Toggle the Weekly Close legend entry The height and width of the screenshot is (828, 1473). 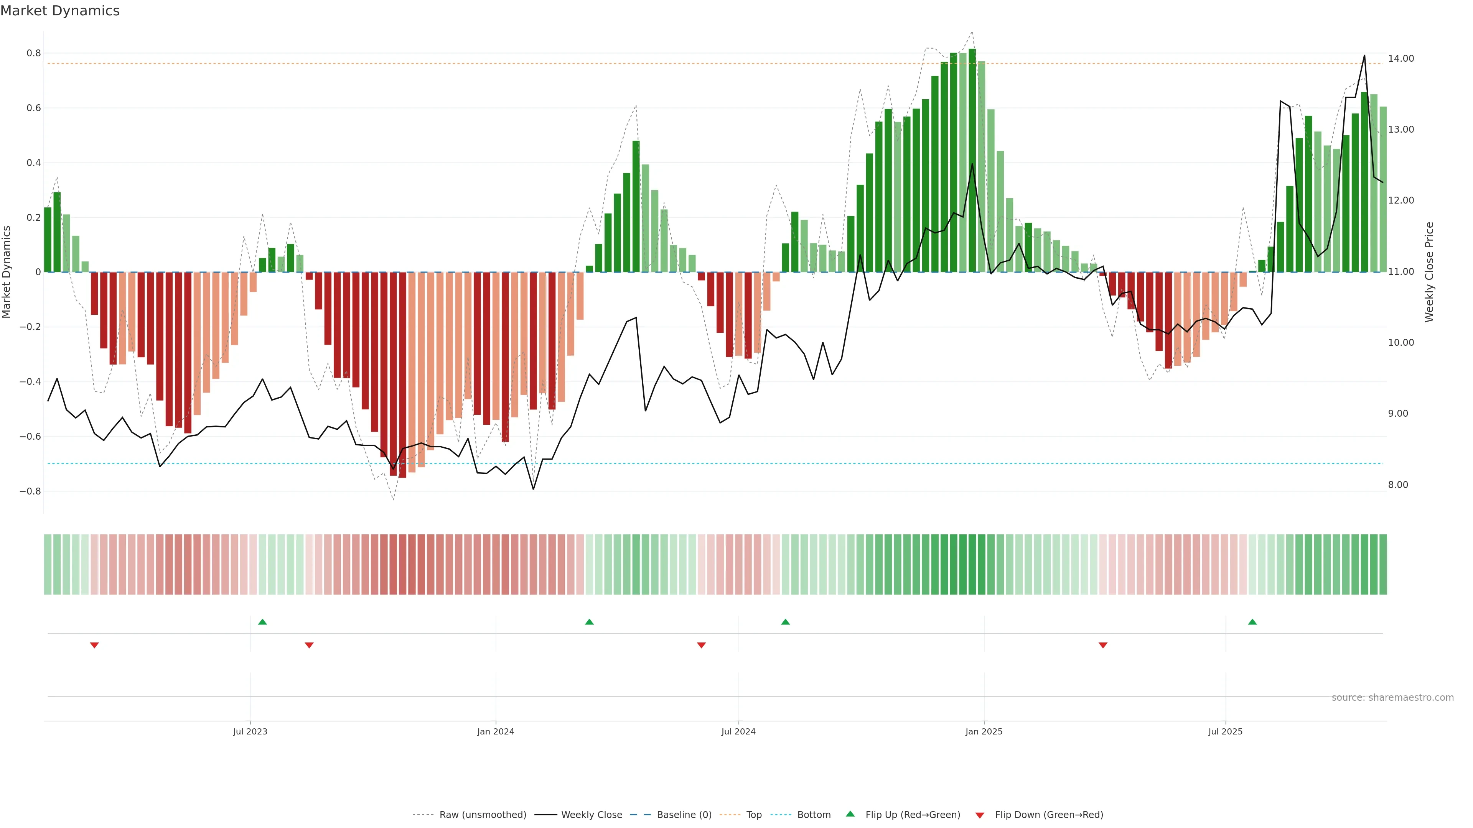click(591, 815)
